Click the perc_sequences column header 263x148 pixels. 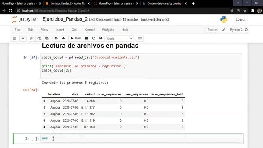point(136,94)
